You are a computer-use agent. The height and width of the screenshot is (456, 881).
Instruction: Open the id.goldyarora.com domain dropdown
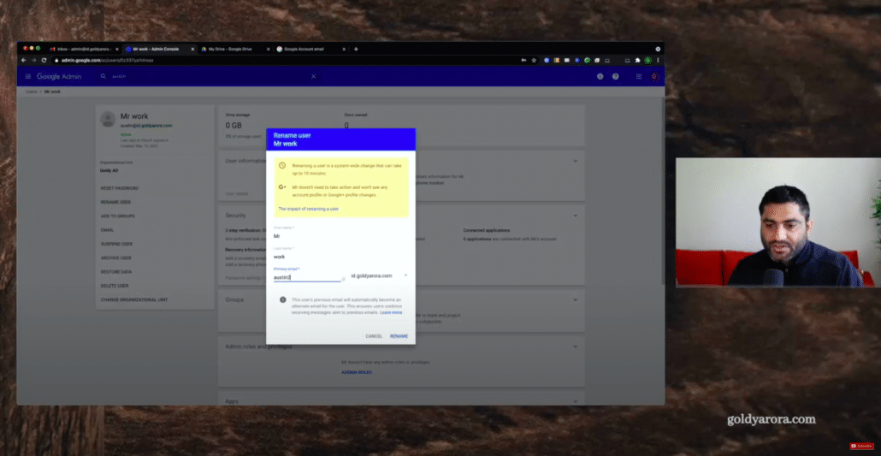pos(379,275)
